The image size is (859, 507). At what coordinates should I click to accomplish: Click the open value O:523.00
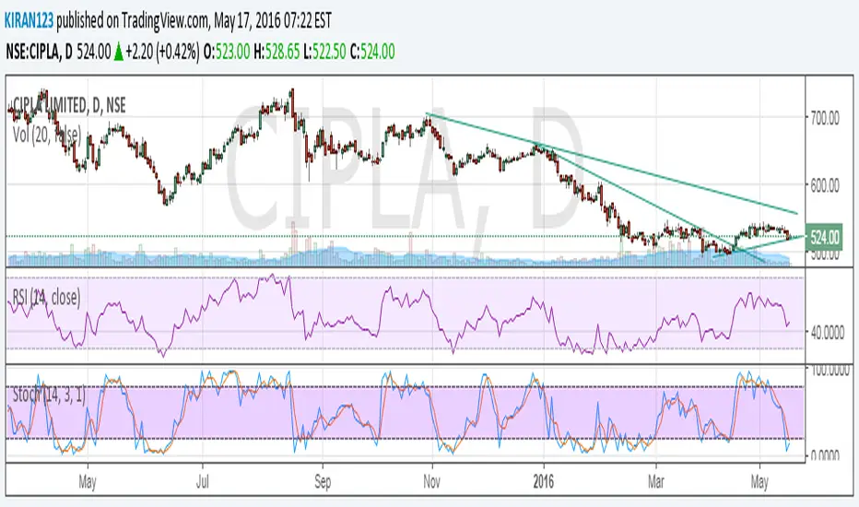click(226, 52)
